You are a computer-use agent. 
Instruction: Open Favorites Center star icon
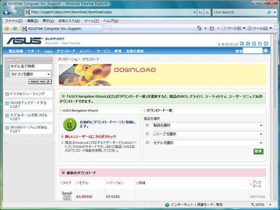pos(7,28)
